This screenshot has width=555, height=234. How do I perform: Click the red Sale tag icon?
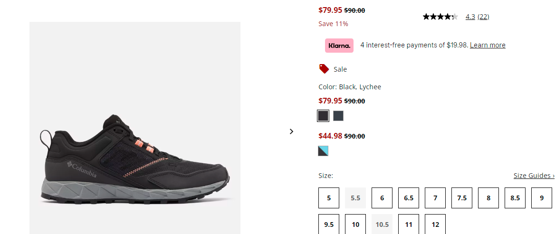[324, 69]
